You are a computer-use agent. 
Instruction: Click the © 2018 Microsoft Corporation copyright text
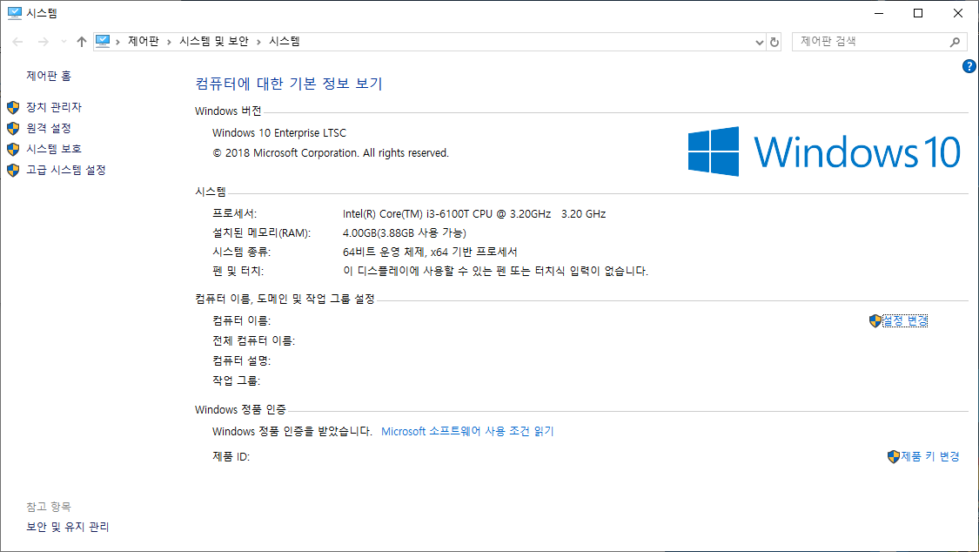331,153
